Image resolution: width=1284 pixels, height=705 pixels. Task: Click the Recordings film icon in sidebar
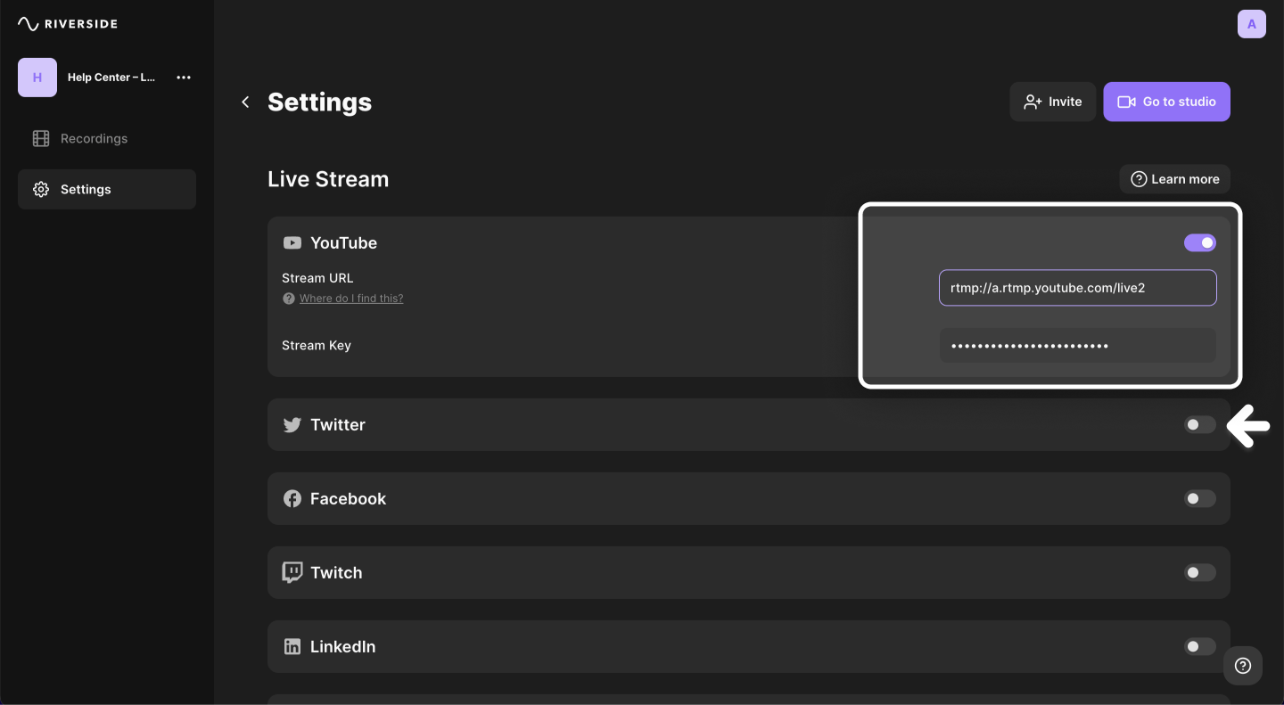[40, 138]
